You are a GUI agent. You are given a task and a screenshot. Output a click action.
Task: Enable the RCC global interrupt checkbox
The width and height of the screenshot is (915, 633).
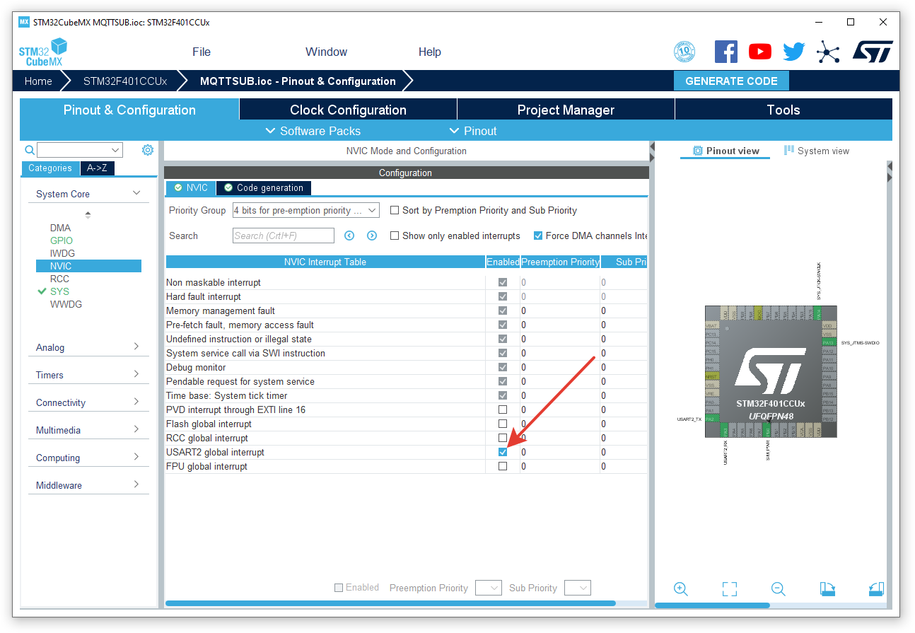point(503,438)
